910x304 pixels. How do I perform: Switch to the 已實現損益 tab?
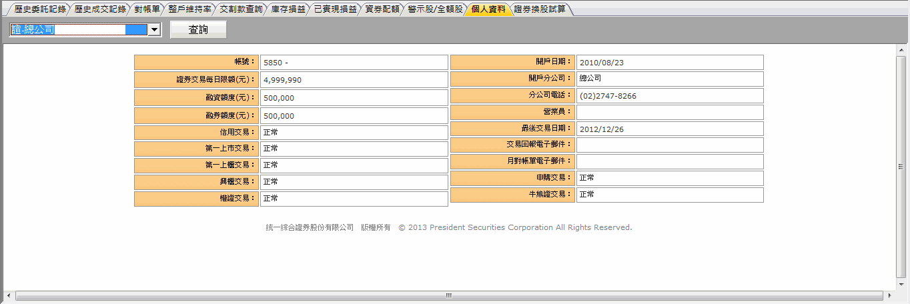coord(335,9)
